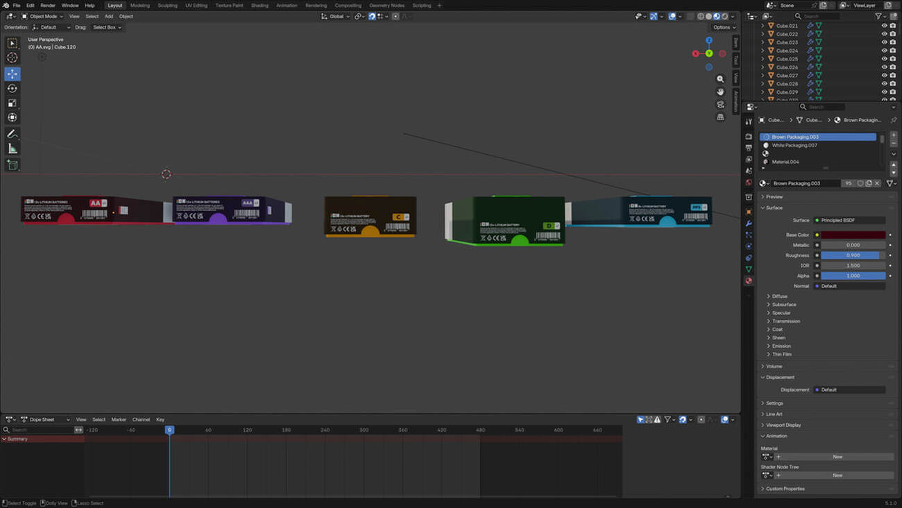Activate the 3D Cursor tool
Image resolution: width=902 pixels, height=508 pixels.
[x=12, y=58]
